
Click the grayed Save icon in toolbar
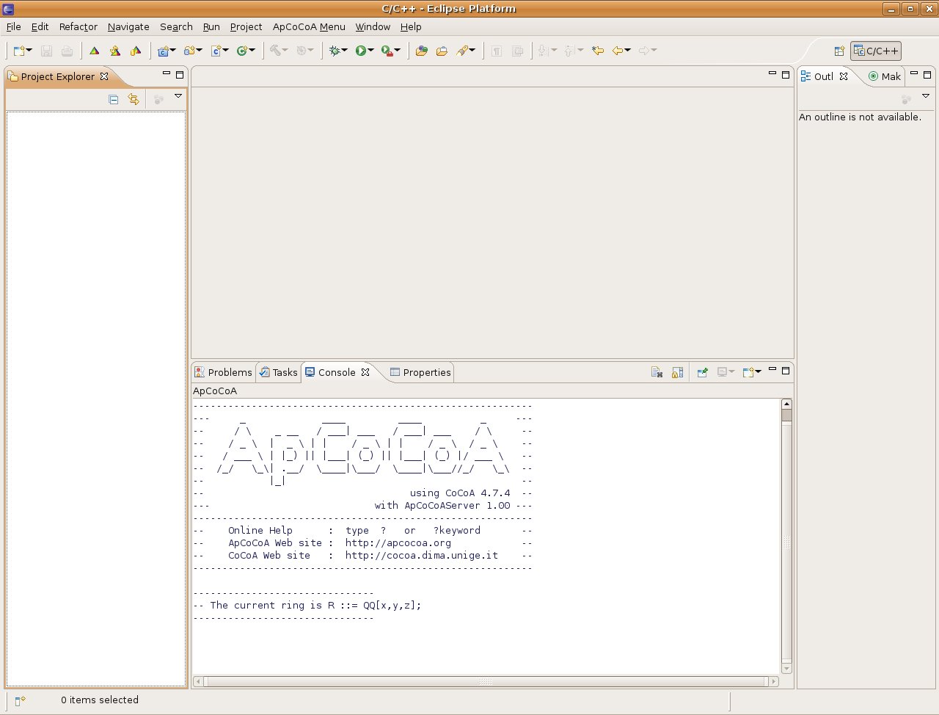point(46,51)
